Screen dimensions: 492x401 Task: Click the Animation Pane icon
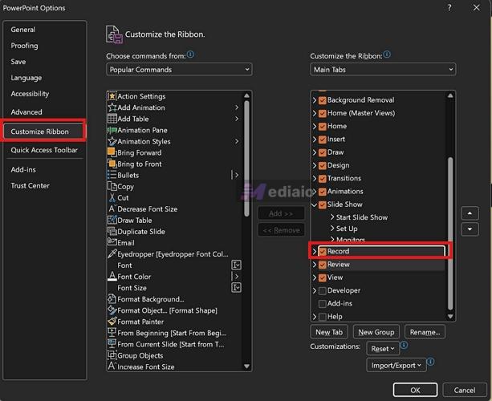(x=112, y=130)
